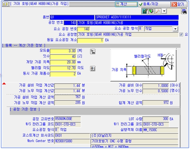
Task: Close the form with the 닫기 button
Action: tap(179, 4)
